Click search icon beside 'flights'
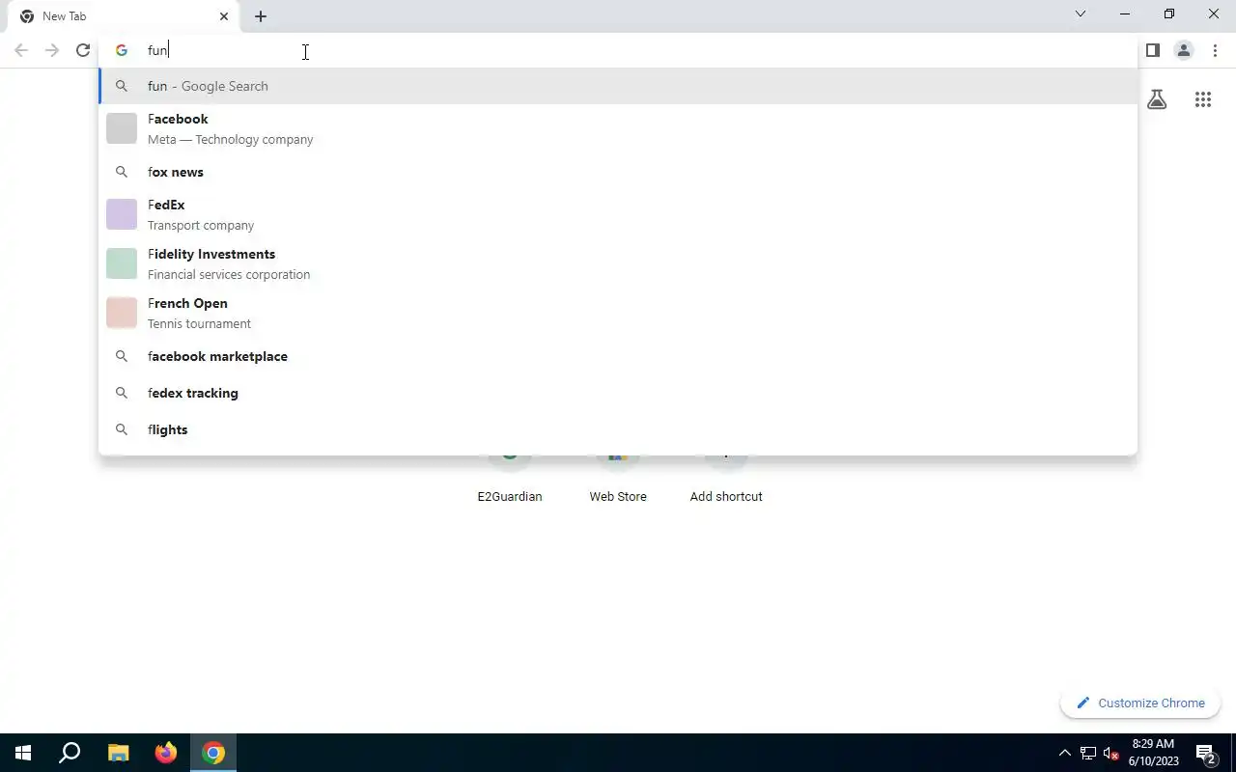The width and height of the screenshot is (1236, 772). click(x=122, y=429)
